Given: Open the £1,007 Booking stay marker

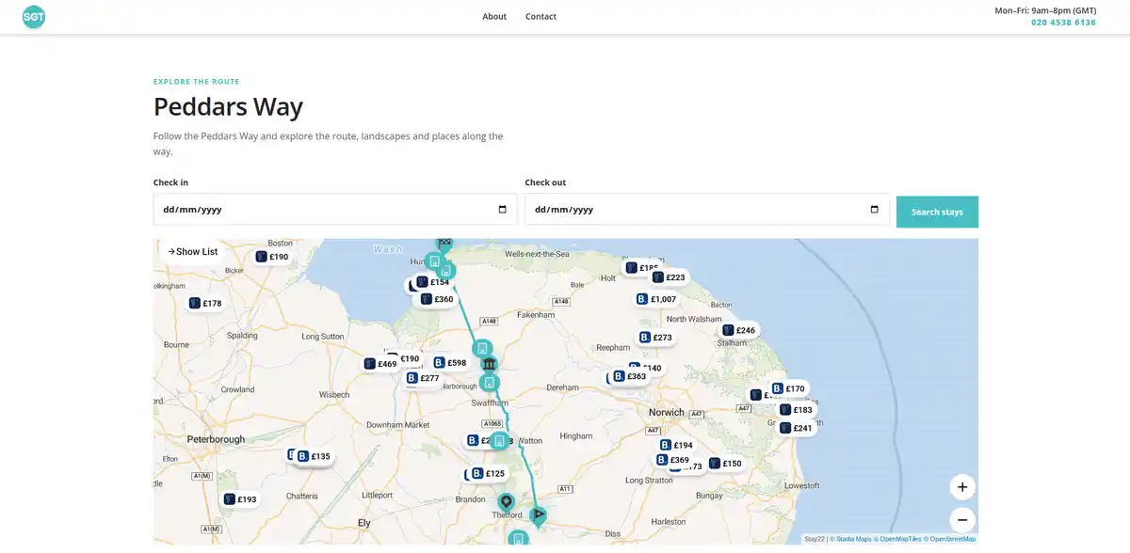Looking at the screenshot, I should pos(656,299).
